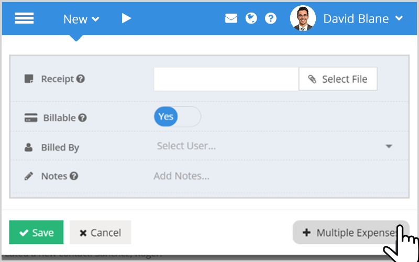Open the mail envelope icon
This screenshot has height=262, width=419.
click(231, 18)
